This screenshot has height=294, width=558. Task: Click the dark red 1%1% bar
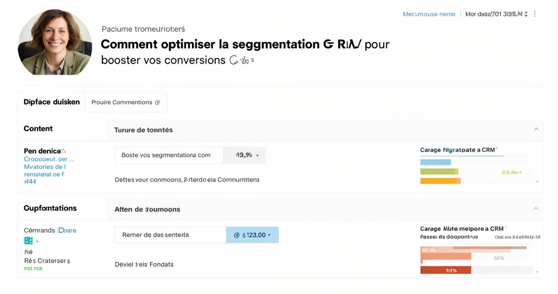(446, 270)
